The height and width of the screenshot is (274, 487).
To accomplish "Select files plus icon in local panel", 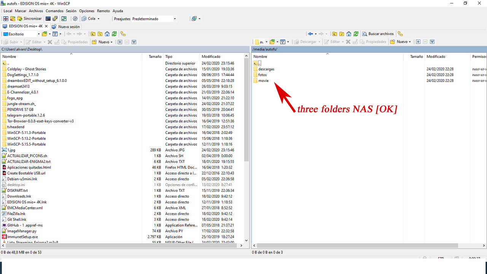I will point(120,42).
